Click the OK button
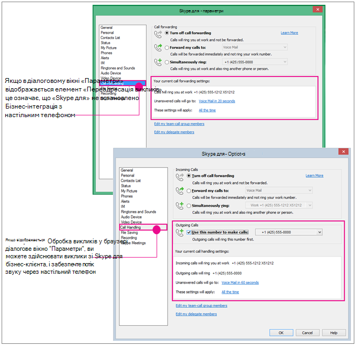The width and height of the screenshot is (357, 346). [x=281, y=333]
